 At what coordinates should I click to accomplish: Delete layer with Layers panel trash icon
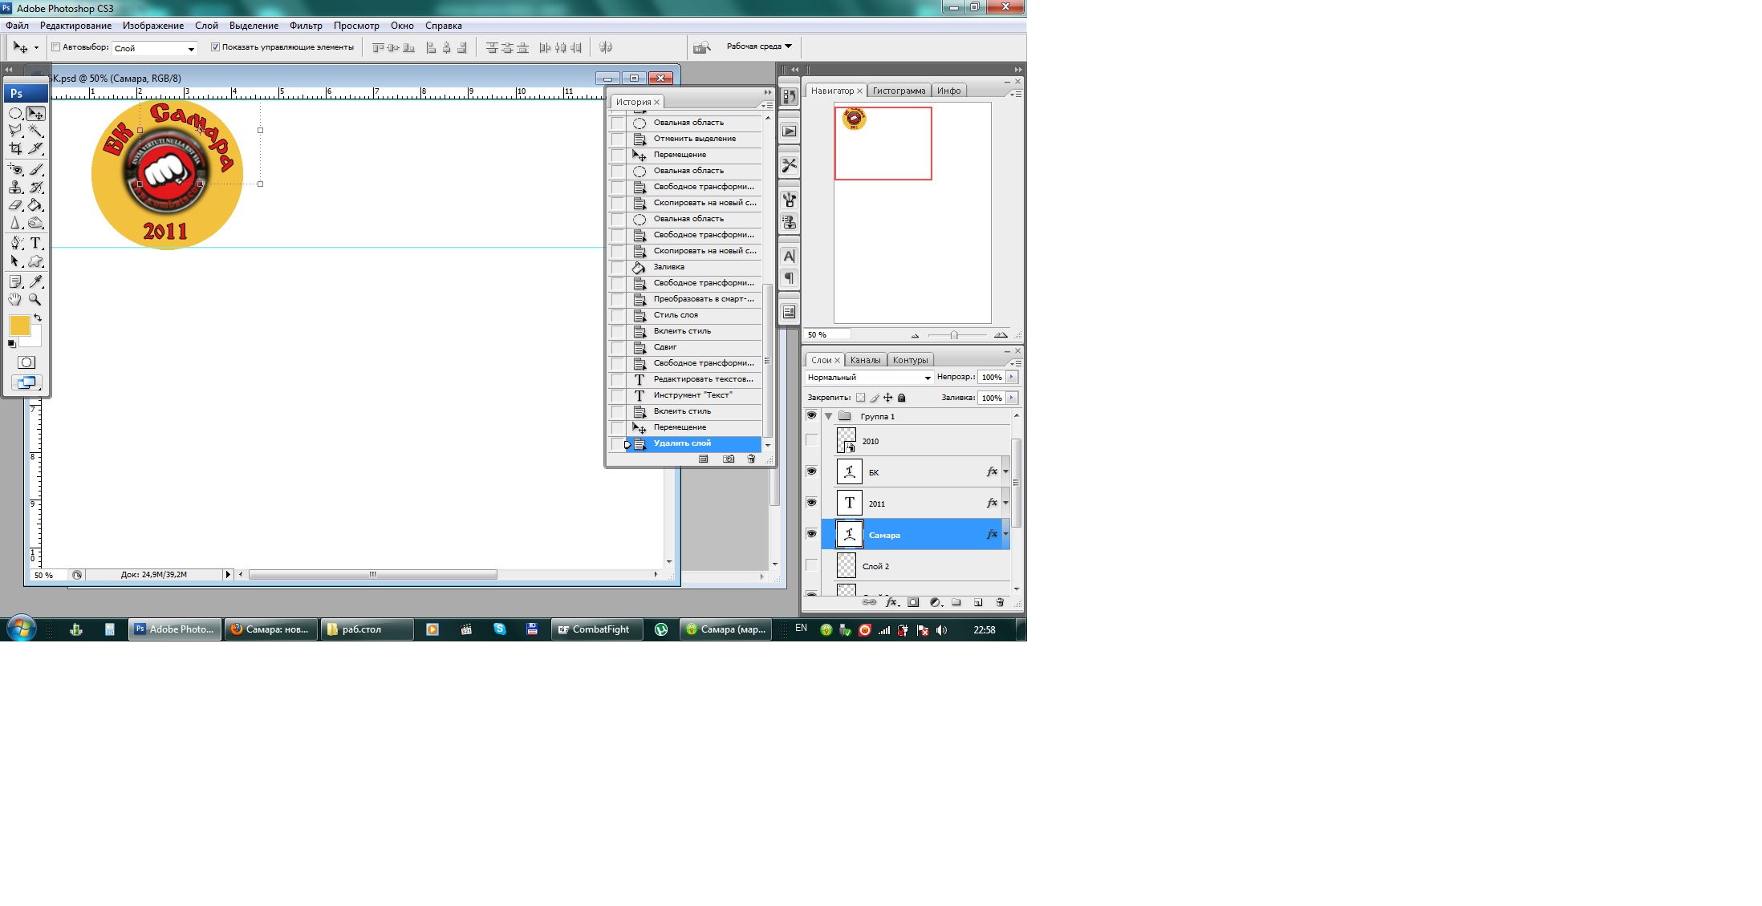point(1000,602)
